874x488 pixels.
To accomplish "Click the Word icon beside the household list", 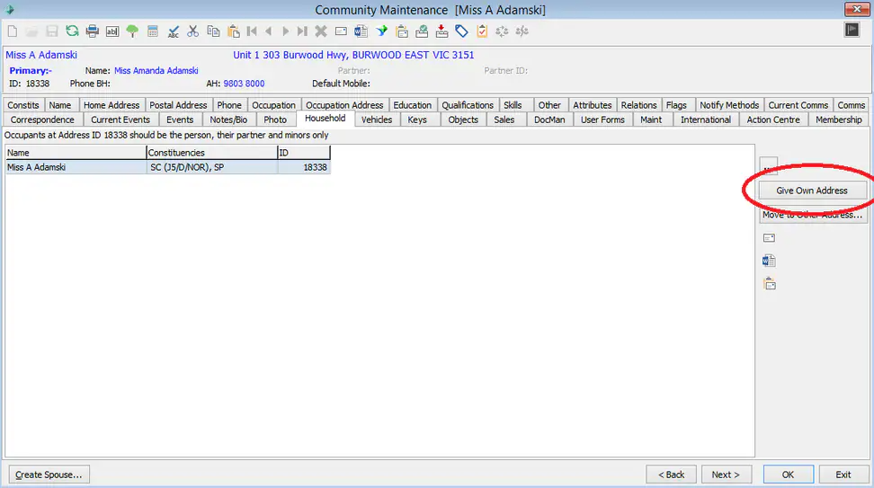I will point(769,261).
